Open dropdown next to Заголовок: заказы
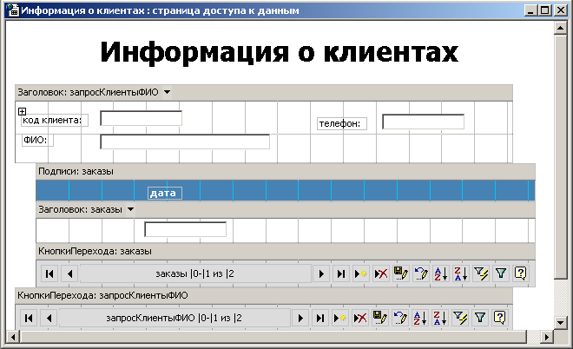The height and width of the screenshot is (349, 573). pos(130,209)
